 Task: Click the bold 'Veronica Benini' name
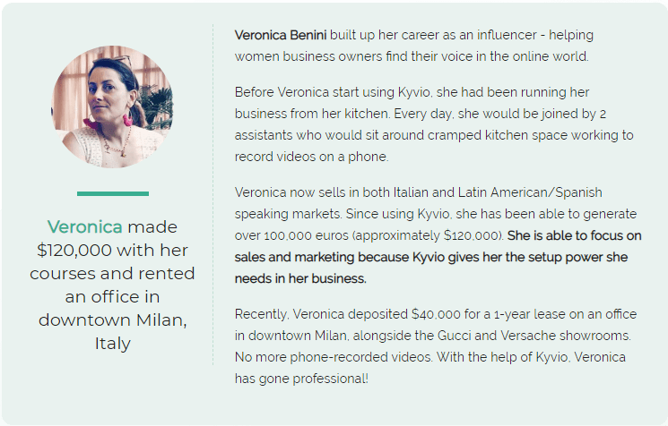[x=281, y=35]
